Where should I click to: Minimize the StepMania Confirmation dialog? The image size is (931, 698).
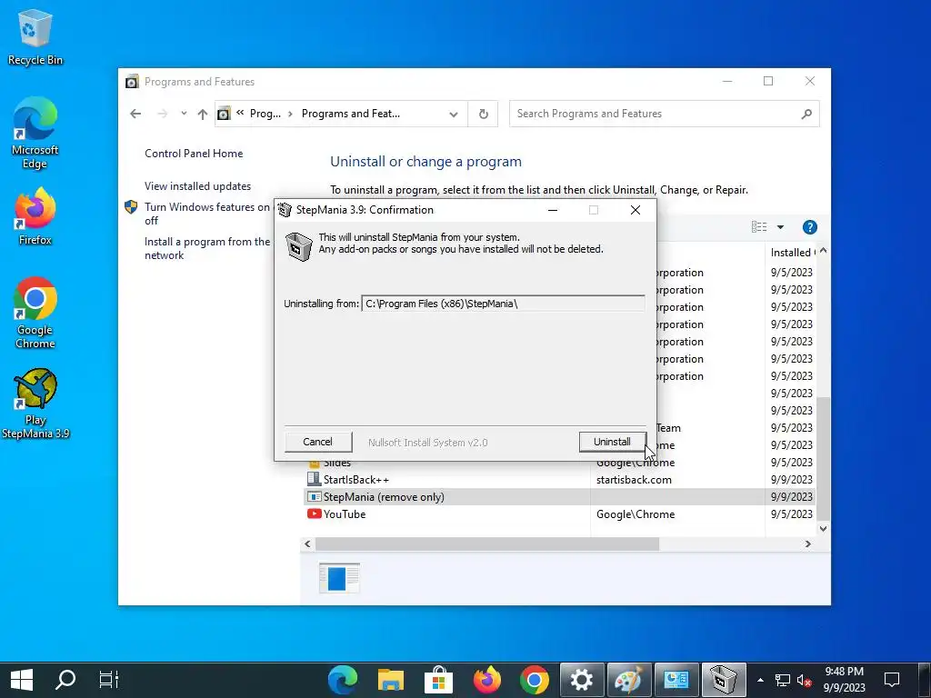553,210
